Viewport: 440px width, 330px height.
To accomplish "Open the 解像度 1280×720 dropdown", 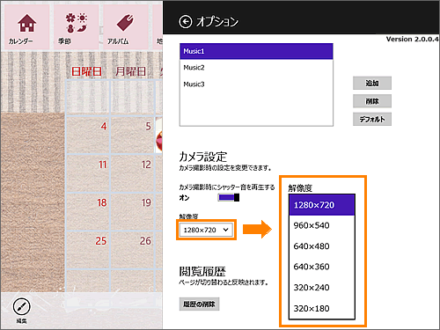I will click(206, 230).
